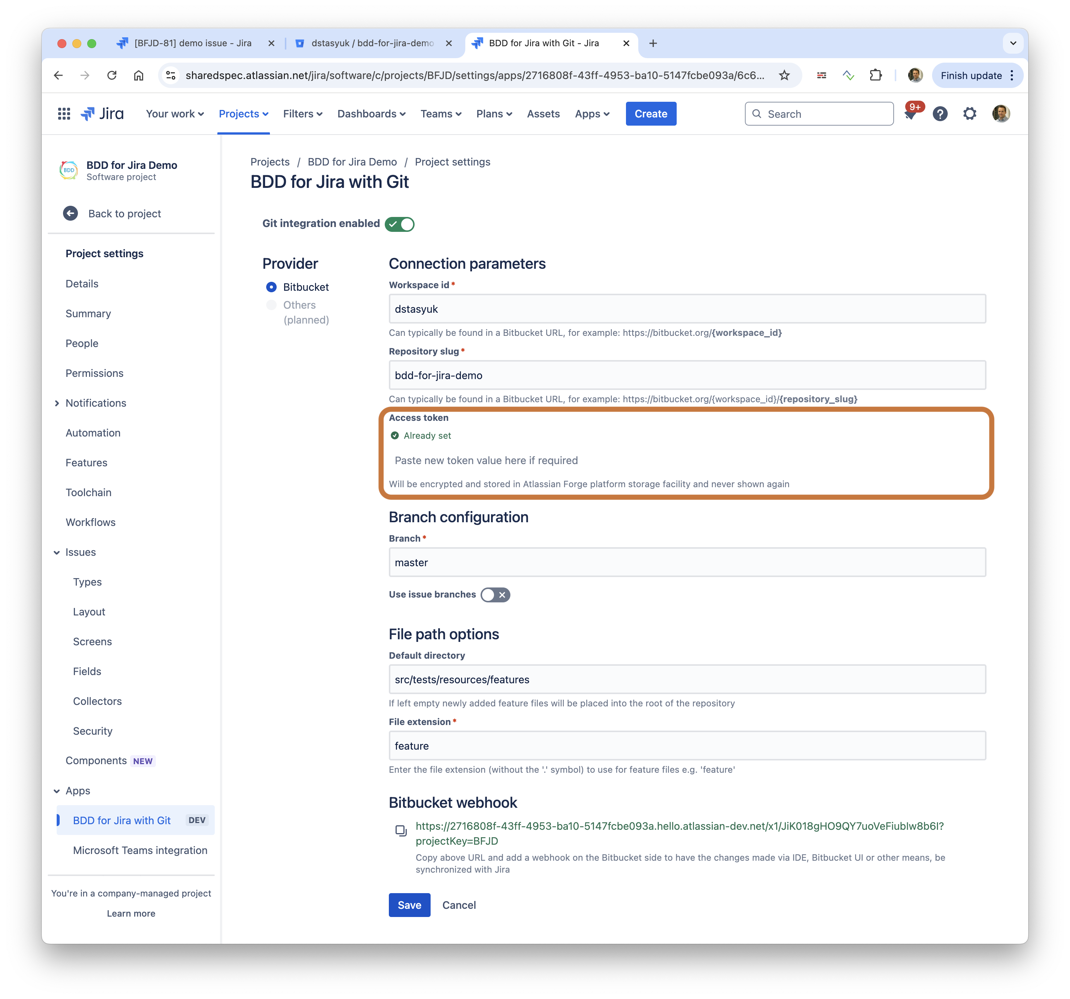Click the Repository slug input field
This screenshot has width=1070, height=999.
coord(687,375)
